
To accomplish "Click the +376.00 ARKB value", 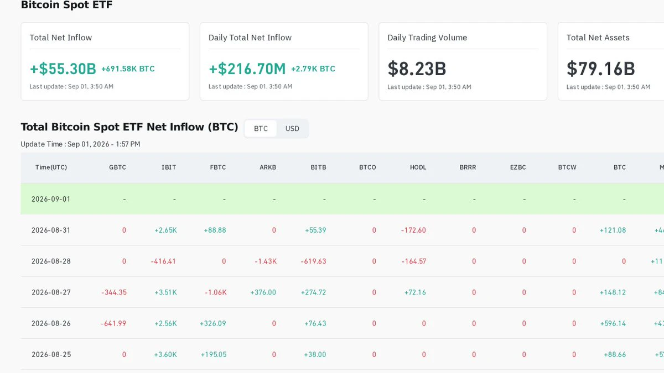I will tap(263, 292).
